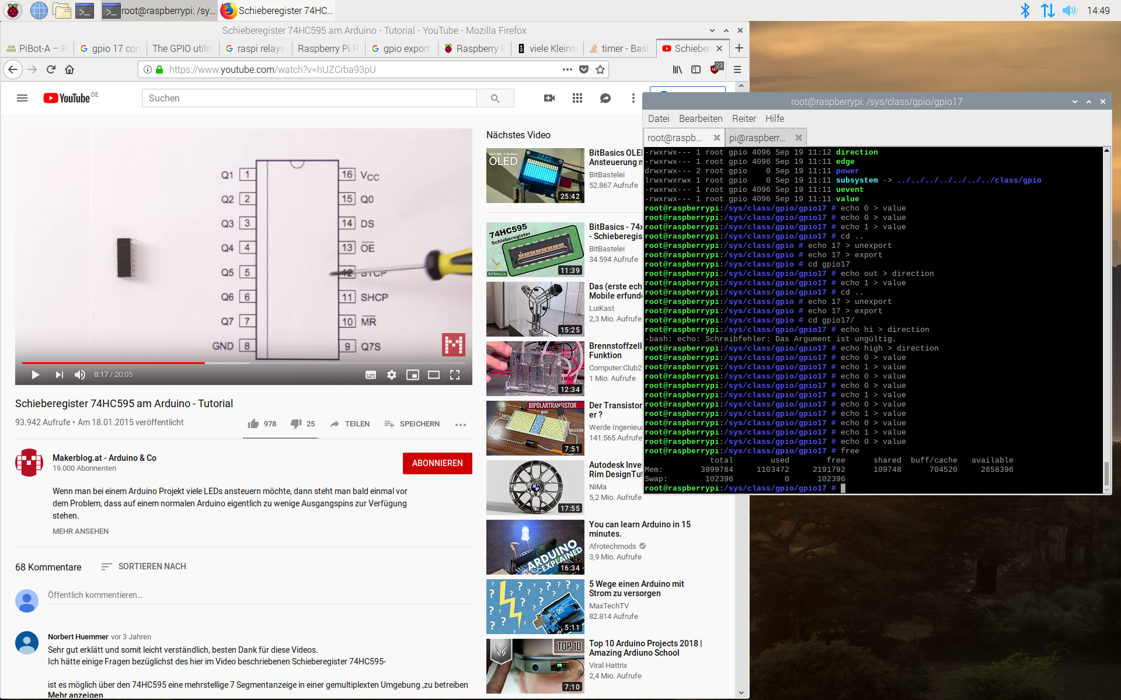Go to Firefox home page

click(69, 69)
